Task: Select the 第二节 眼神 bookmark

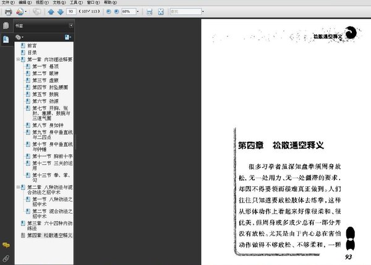Action: click(x=45, y=74)
